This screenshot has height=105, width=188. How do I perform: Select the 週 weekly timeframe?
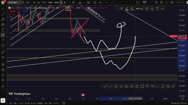65,3
